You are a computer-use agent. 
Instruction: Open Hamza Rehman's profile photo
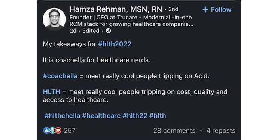[x=54, y=19]
